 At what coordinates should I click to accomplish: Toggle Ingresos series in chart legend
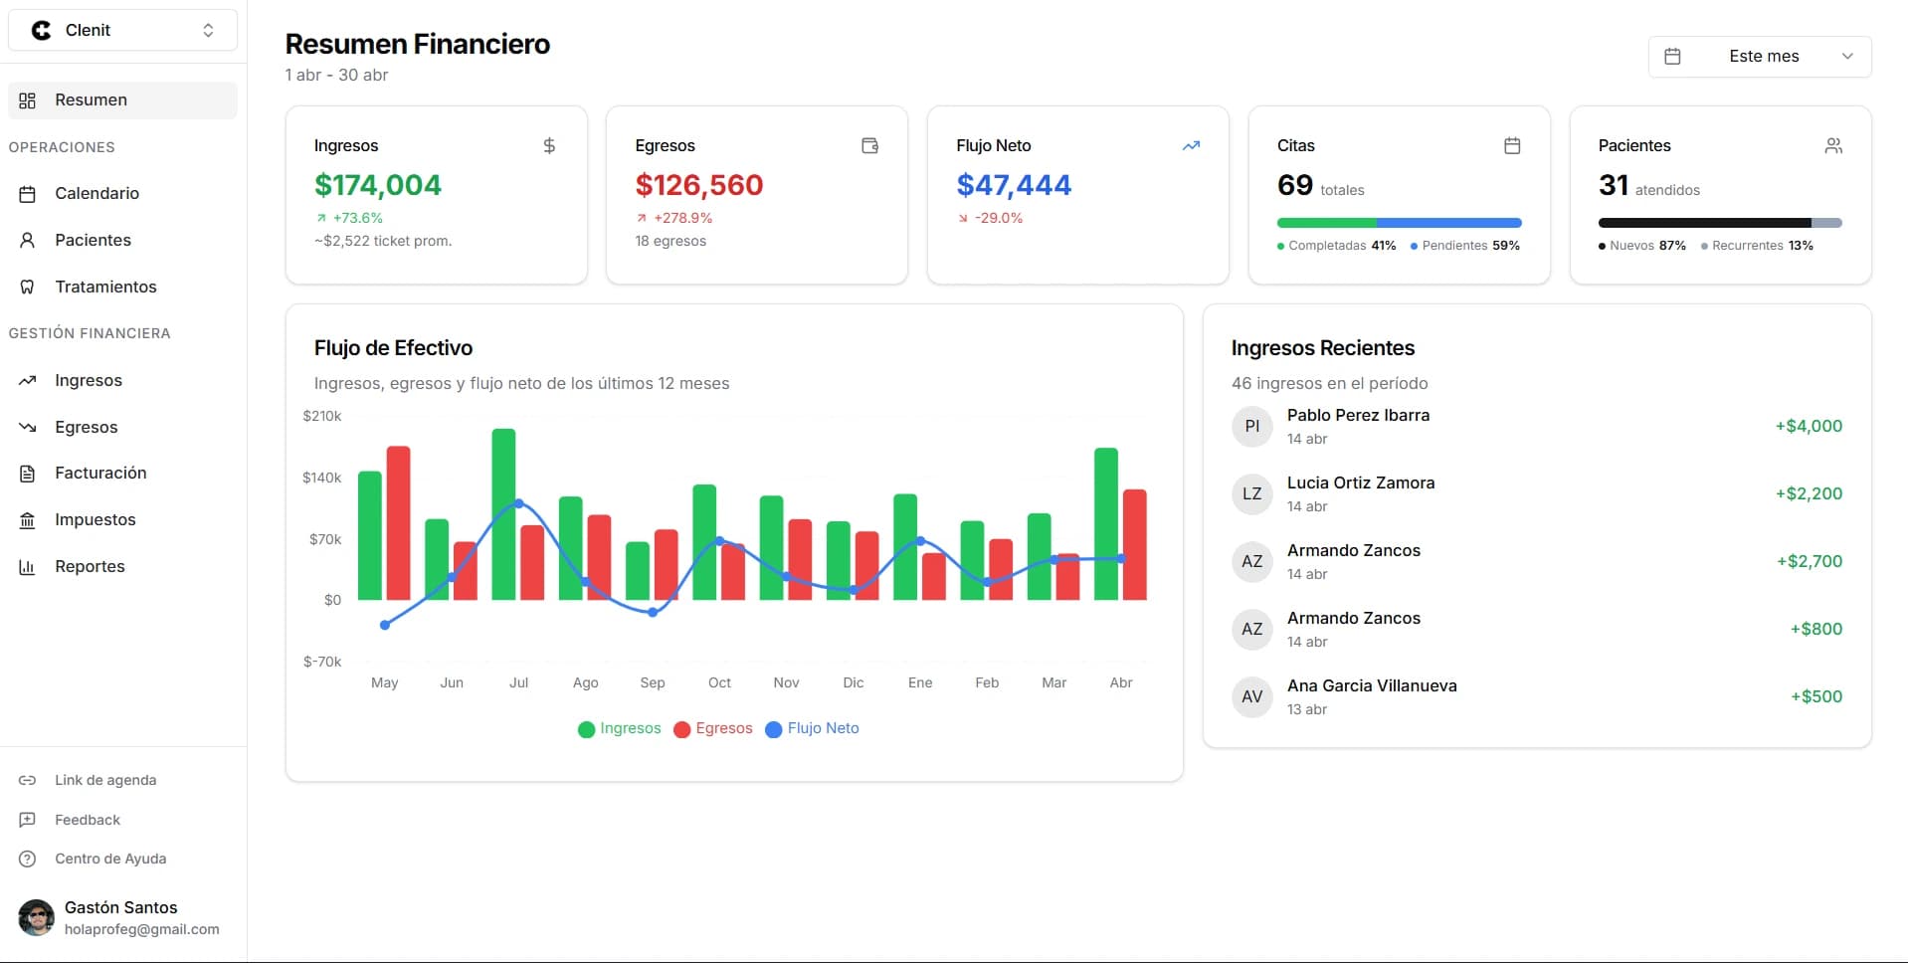tap(619, 728)
